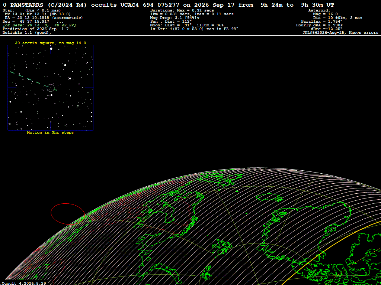Image resolution: width=381 pixels, height=285 pixels.
Task: Select the event title with PANSTARRS (C/2024 R4)
Action: pyautogui.click(x=168, y=5)
